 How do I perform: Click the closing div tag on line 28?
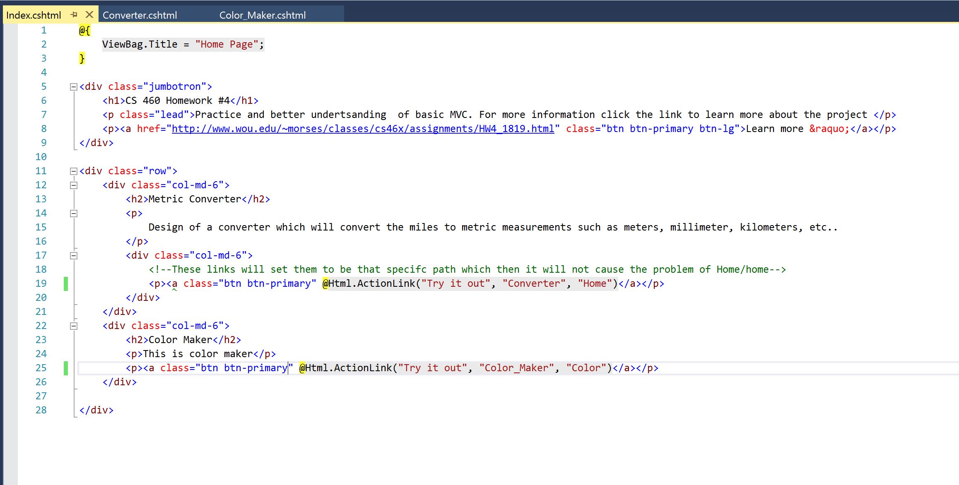point(96,410)
